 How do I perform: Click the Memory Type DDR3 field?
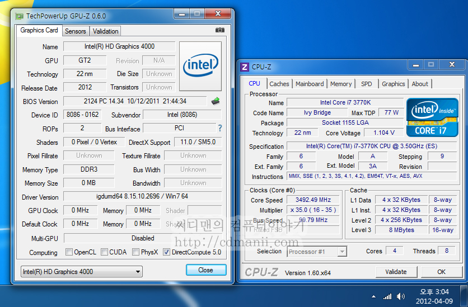[89, 169]
